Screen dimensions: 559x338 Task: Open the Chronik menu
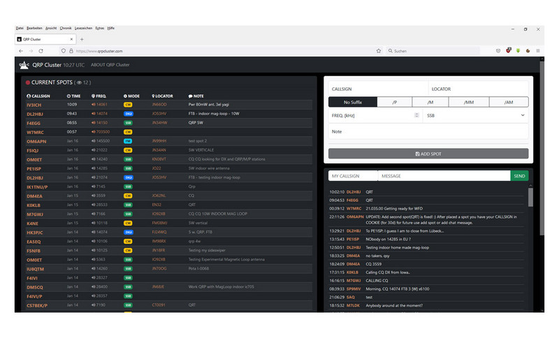click(66, 28)
